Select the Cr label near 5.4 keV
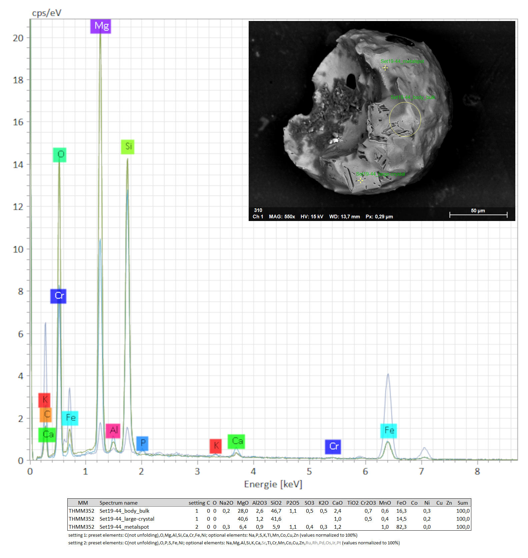 point(333,446)
